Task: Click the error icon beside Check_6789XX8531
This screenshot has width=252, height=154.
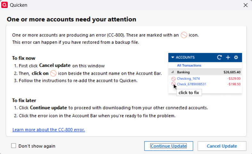Action: (x=173, y=84)
